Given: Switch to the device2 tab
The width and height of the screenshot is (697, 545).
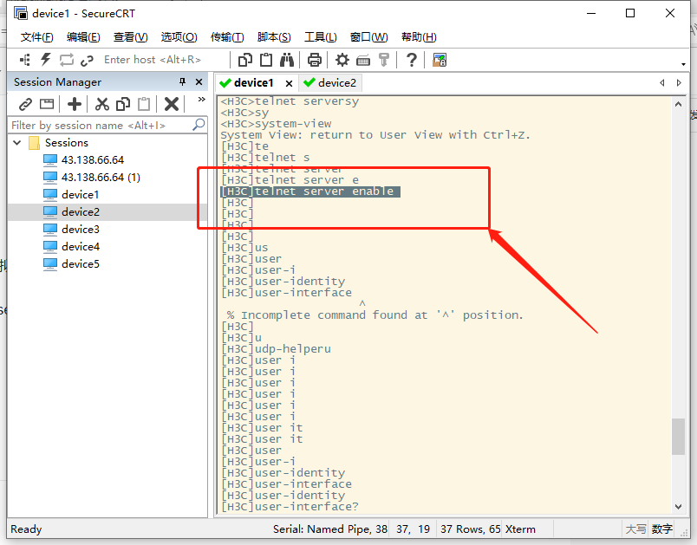Looking at the screenshot, I should pos(329,83).
